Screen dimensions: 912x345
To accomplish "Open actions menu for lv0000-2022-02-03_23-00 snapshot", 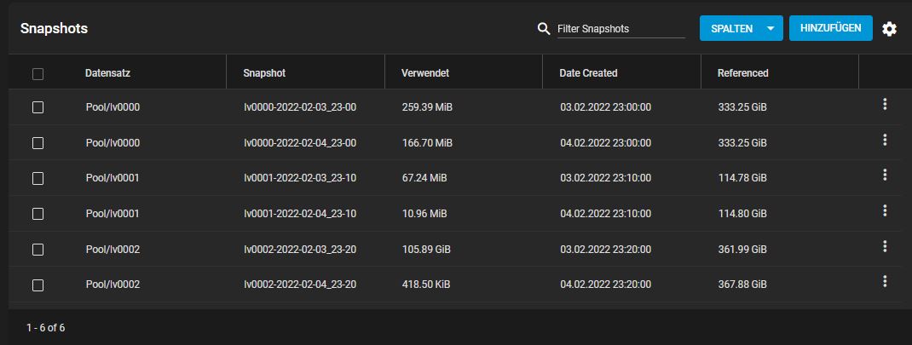I will (x=885, y=104).
